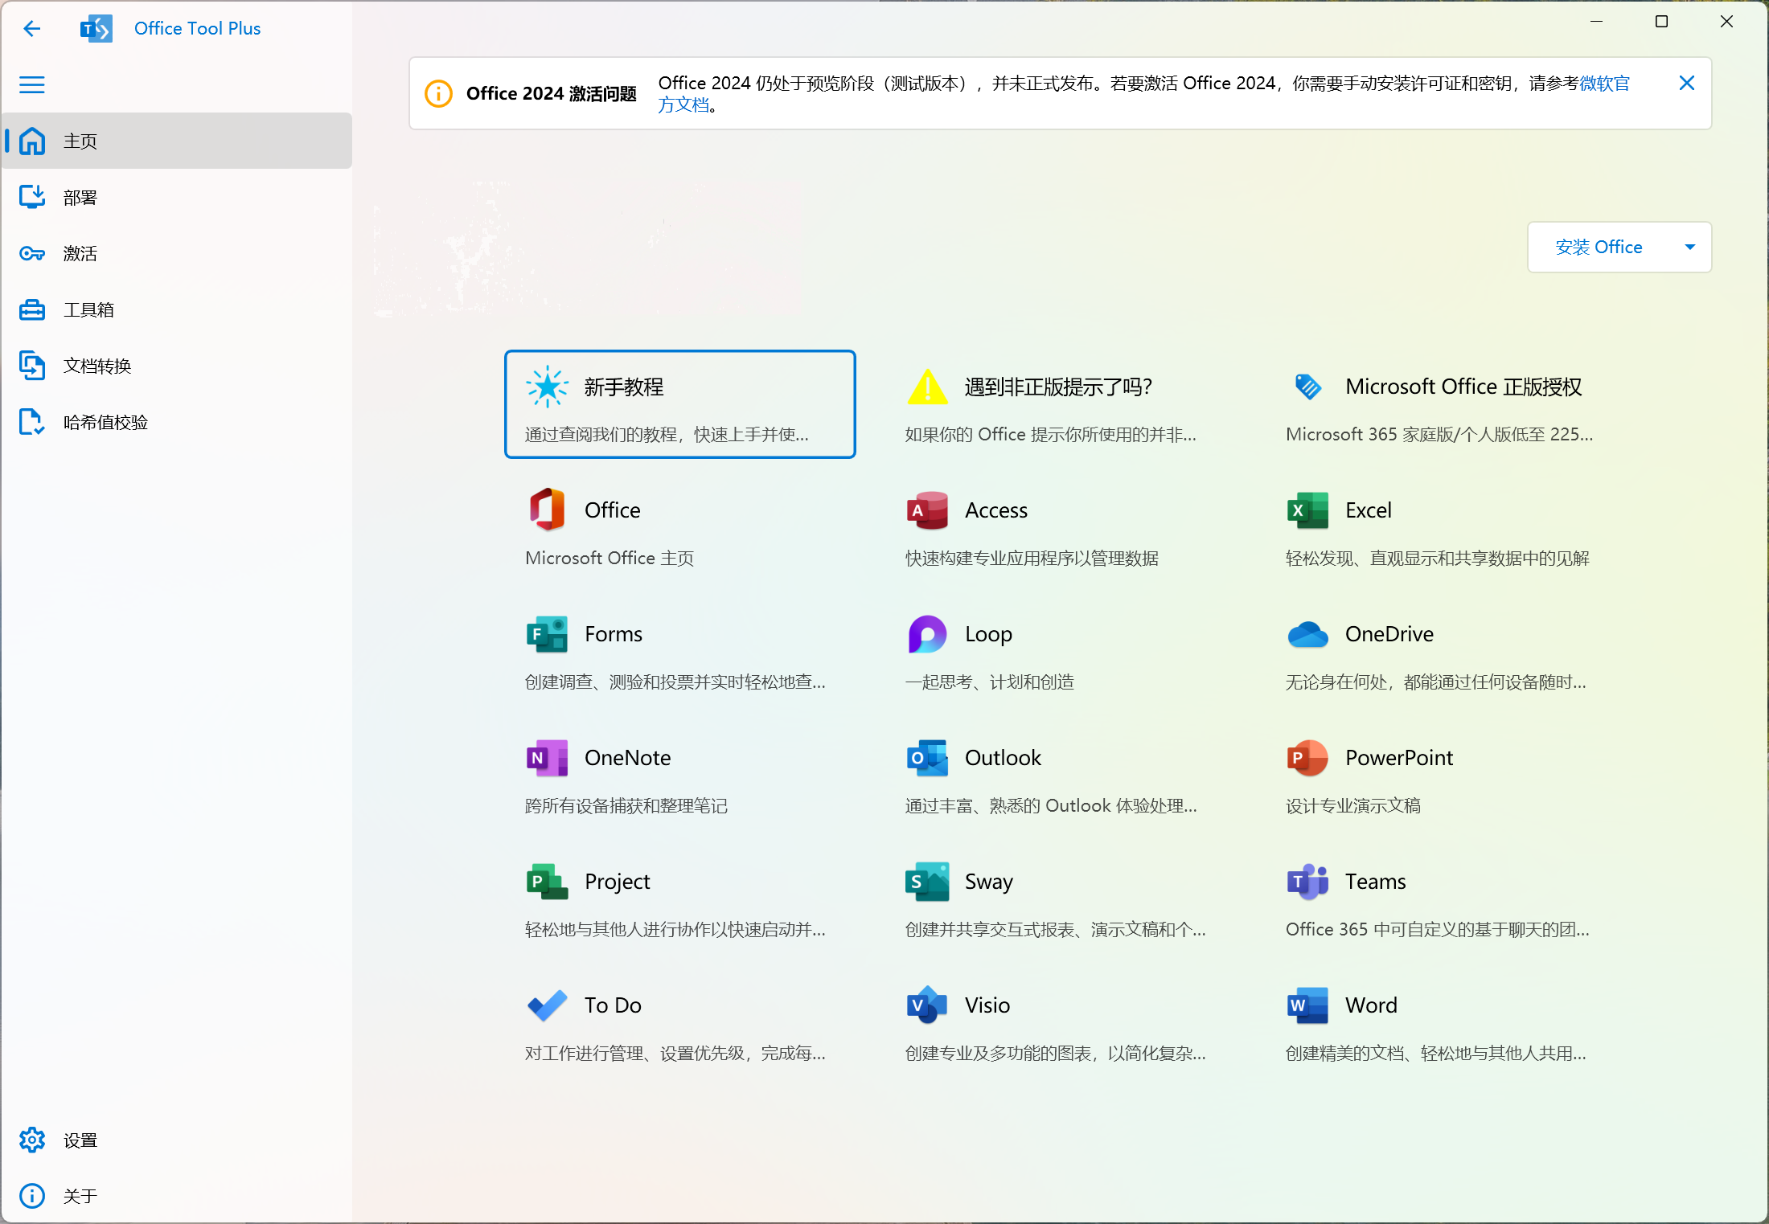Click the To Do description 对工作进行管理

point(675,1054)
